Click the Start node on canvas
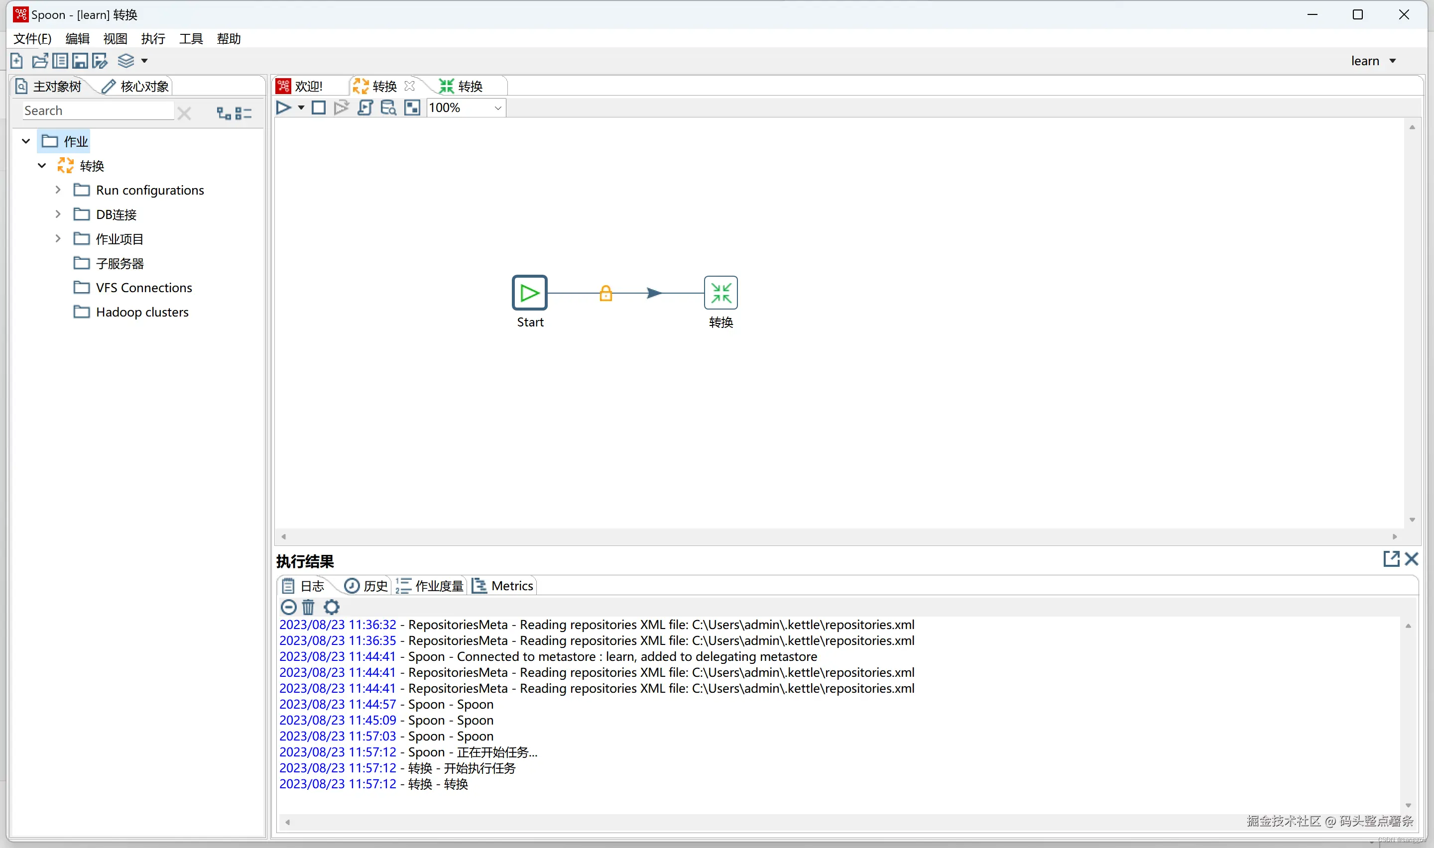Viewport: 1434px width, 848px height. pyautogui.click(x=529, y=293)
